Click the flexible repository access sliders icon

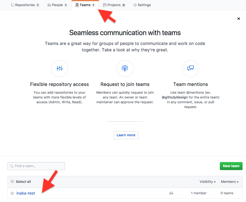(60, 68)
